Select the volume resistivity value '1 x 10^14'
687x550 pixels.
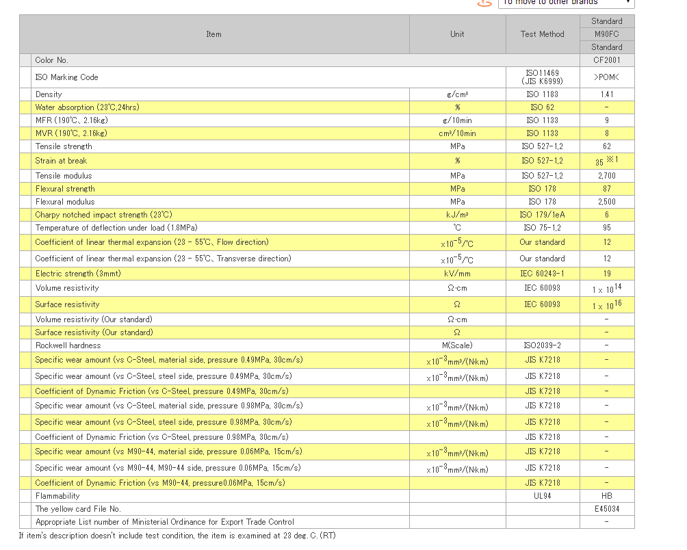pyautogui.click(x=607, y=289)
